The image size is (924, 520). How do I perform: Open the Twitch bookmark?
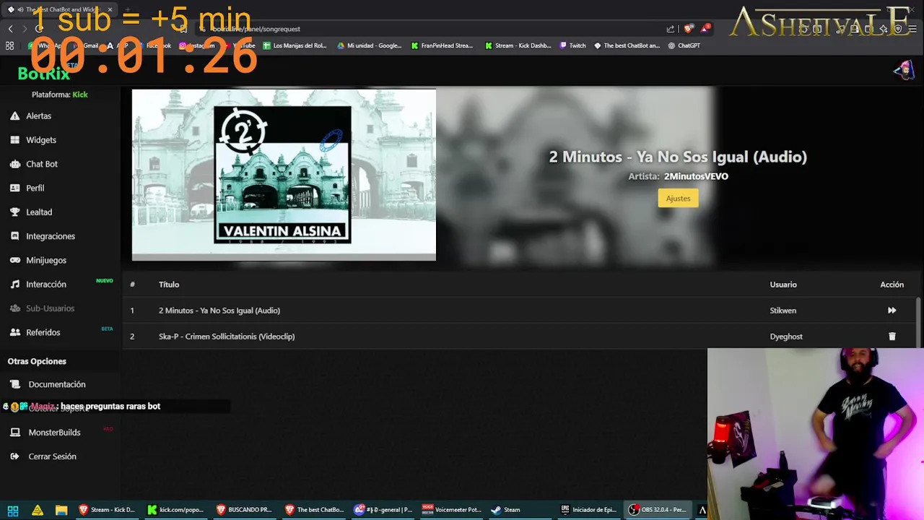[x=572, y=45]
